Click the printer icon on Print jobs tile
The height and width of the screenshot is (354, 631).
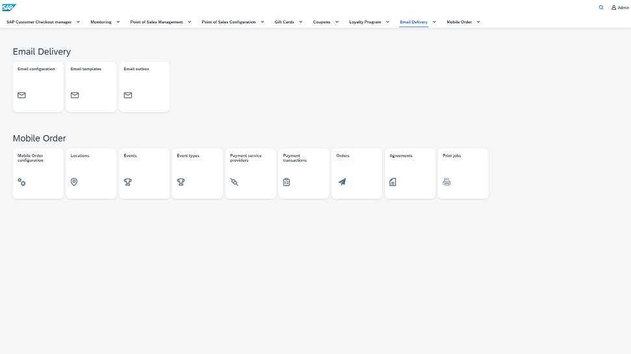tap(446, 183)
